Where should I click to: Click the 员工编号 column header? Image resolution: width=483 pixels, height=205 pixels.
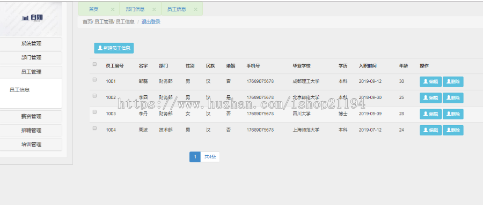point(115,66)
